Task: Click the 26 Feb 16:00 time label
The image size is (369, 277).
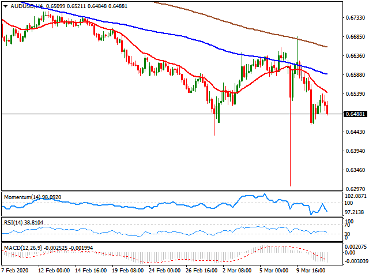Action: (202, 271)
